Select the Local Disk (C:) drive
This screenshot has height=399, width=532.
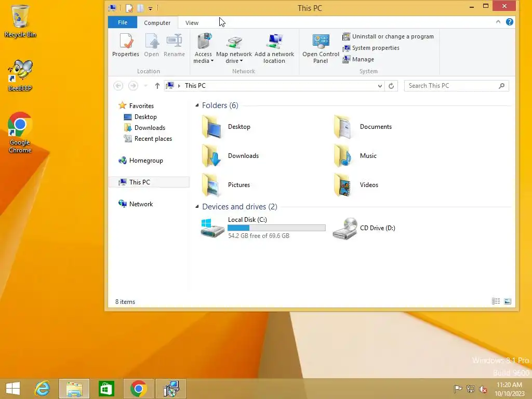coord(263,228)
